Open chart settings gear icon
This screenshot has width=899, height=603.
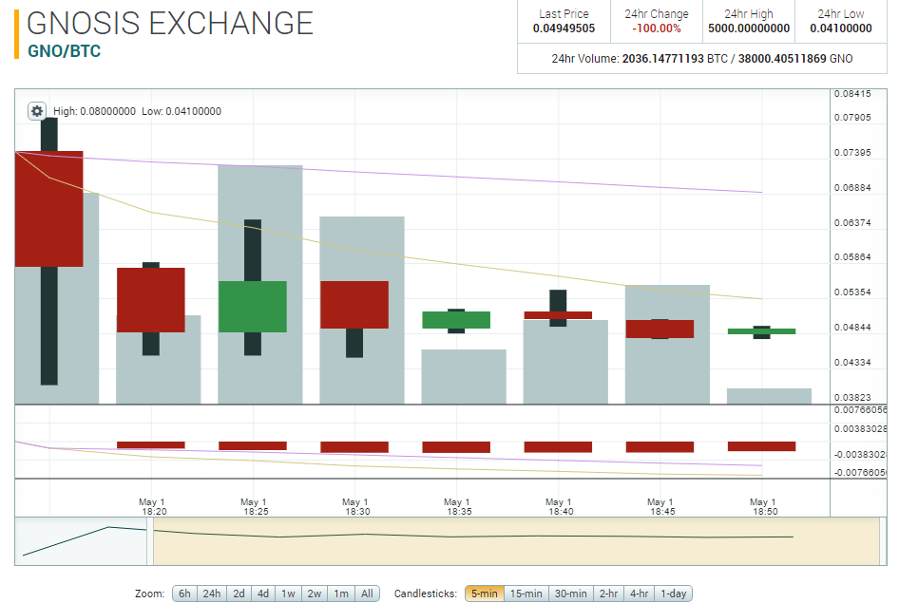point(37,110)
